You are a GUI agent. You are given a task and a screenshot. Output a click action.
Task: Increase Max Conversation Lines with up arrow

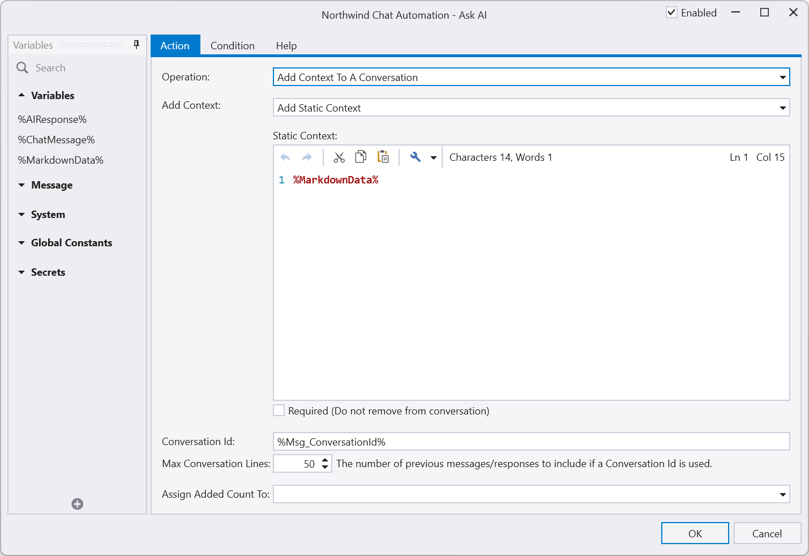coord(325,460)
